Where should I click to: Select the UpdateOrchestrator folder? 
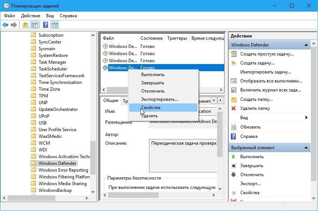(58, 109)
